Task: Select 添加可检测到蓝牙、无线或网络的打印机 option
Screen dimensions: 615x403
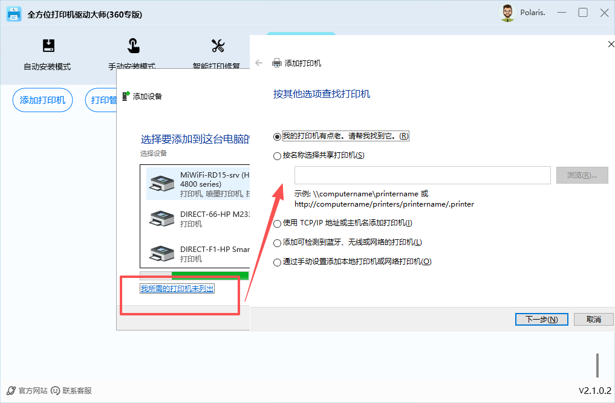Action: pos(278,243)
